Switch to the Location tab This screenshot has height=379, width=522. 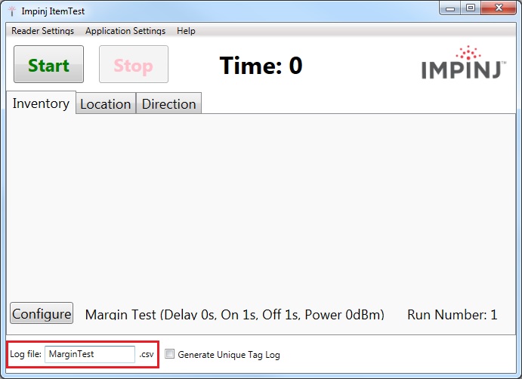point(106,104)
